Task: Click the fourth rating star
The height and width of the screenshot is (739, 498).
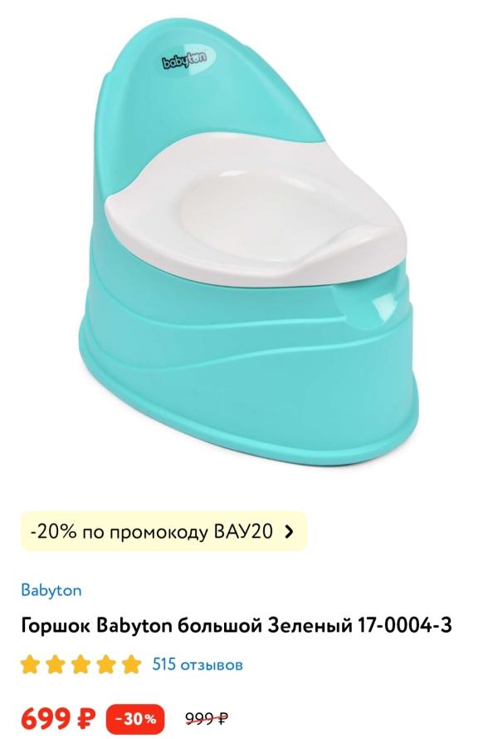Action: coord(106,664)
